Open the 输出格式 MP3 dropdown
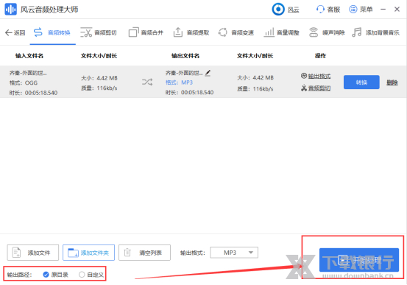The width and height of the screenshot is (407, 285). pos(234,253)
